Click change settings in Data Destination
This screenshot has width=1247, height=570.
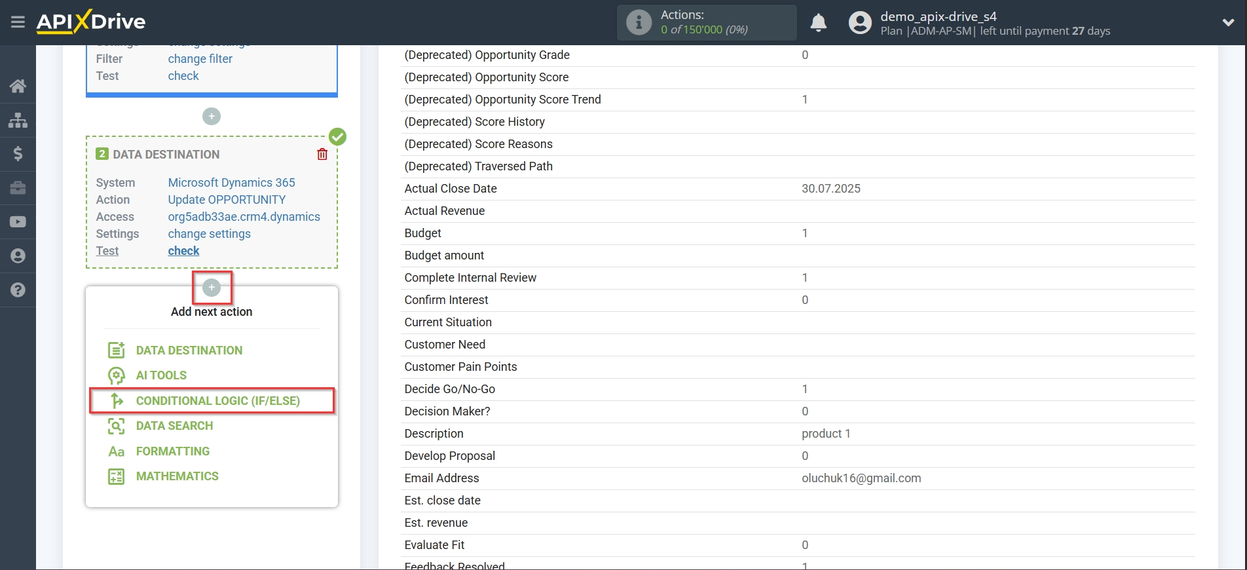click(209, 234)
